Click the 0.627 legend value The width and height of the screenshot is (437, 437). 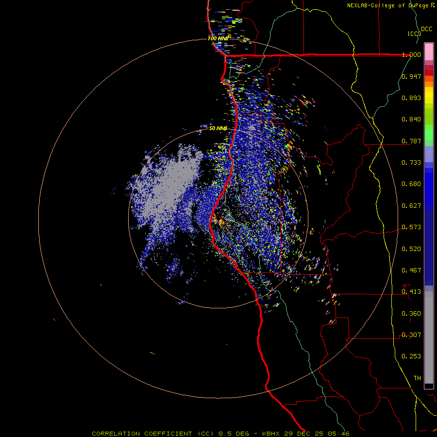(411, 206)
